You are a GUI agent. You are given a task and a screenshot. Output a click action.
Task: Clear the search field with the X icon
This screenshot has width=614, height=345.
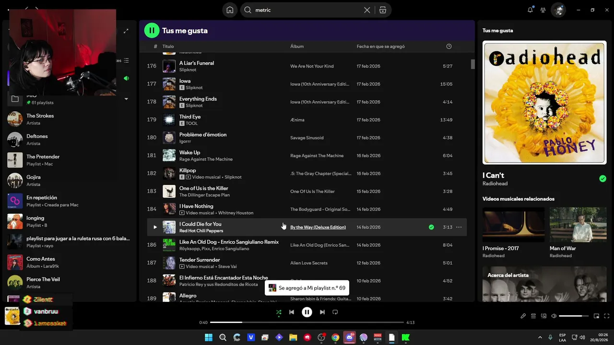367,10
